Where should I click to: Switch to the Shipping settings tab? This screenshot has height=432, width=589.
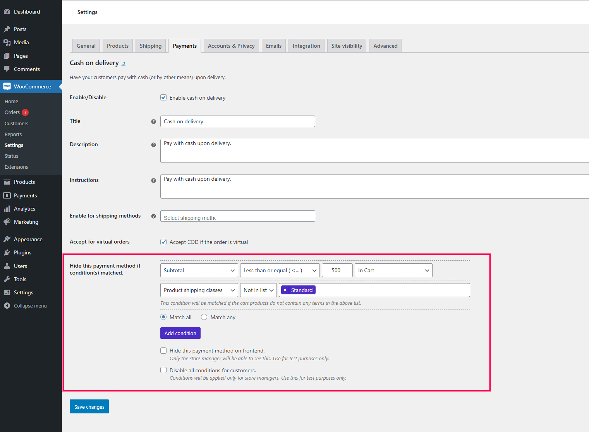(151, 46)
